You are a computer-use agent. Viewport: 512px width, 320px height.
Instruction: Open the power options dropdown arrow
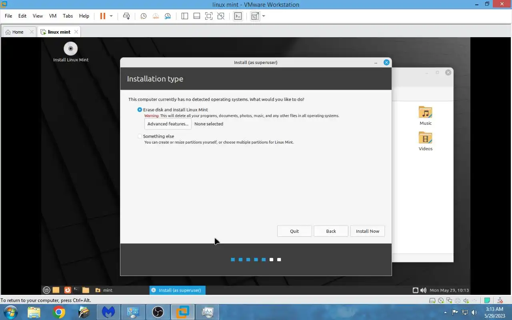point(111,16)
